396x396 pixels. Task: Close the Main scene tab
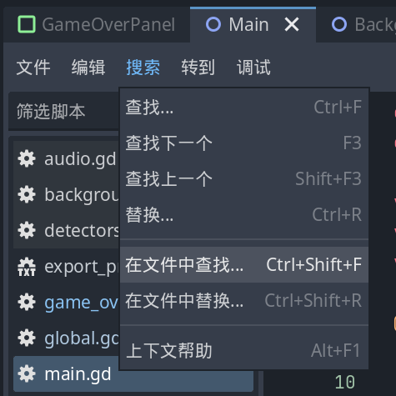tap(292, 24)
